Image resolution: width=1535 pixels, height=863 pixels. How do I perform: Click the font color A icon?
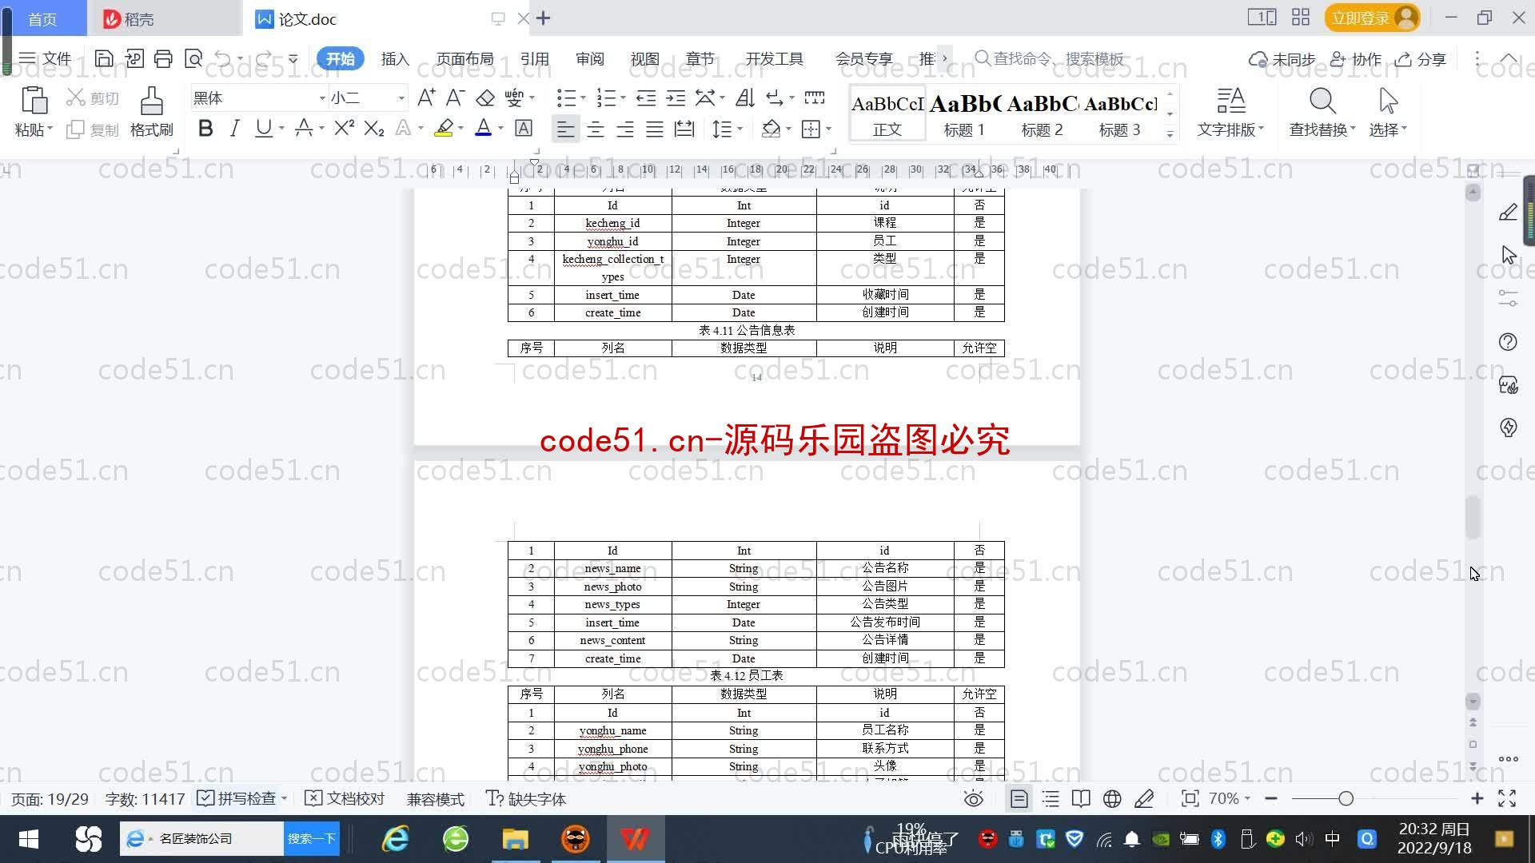[x=483, y=129]
